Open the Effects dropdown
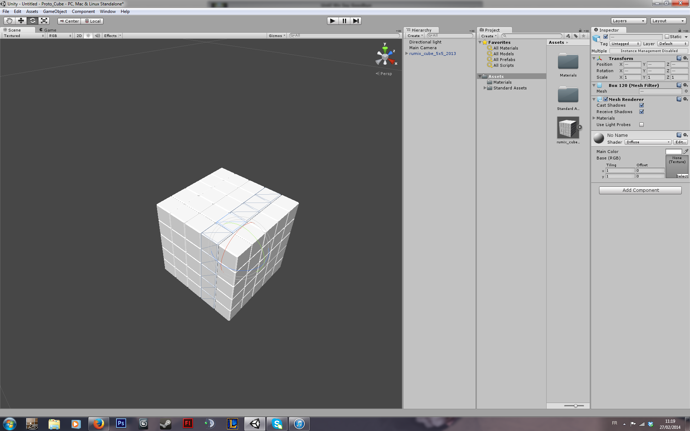 click(112, 36)
